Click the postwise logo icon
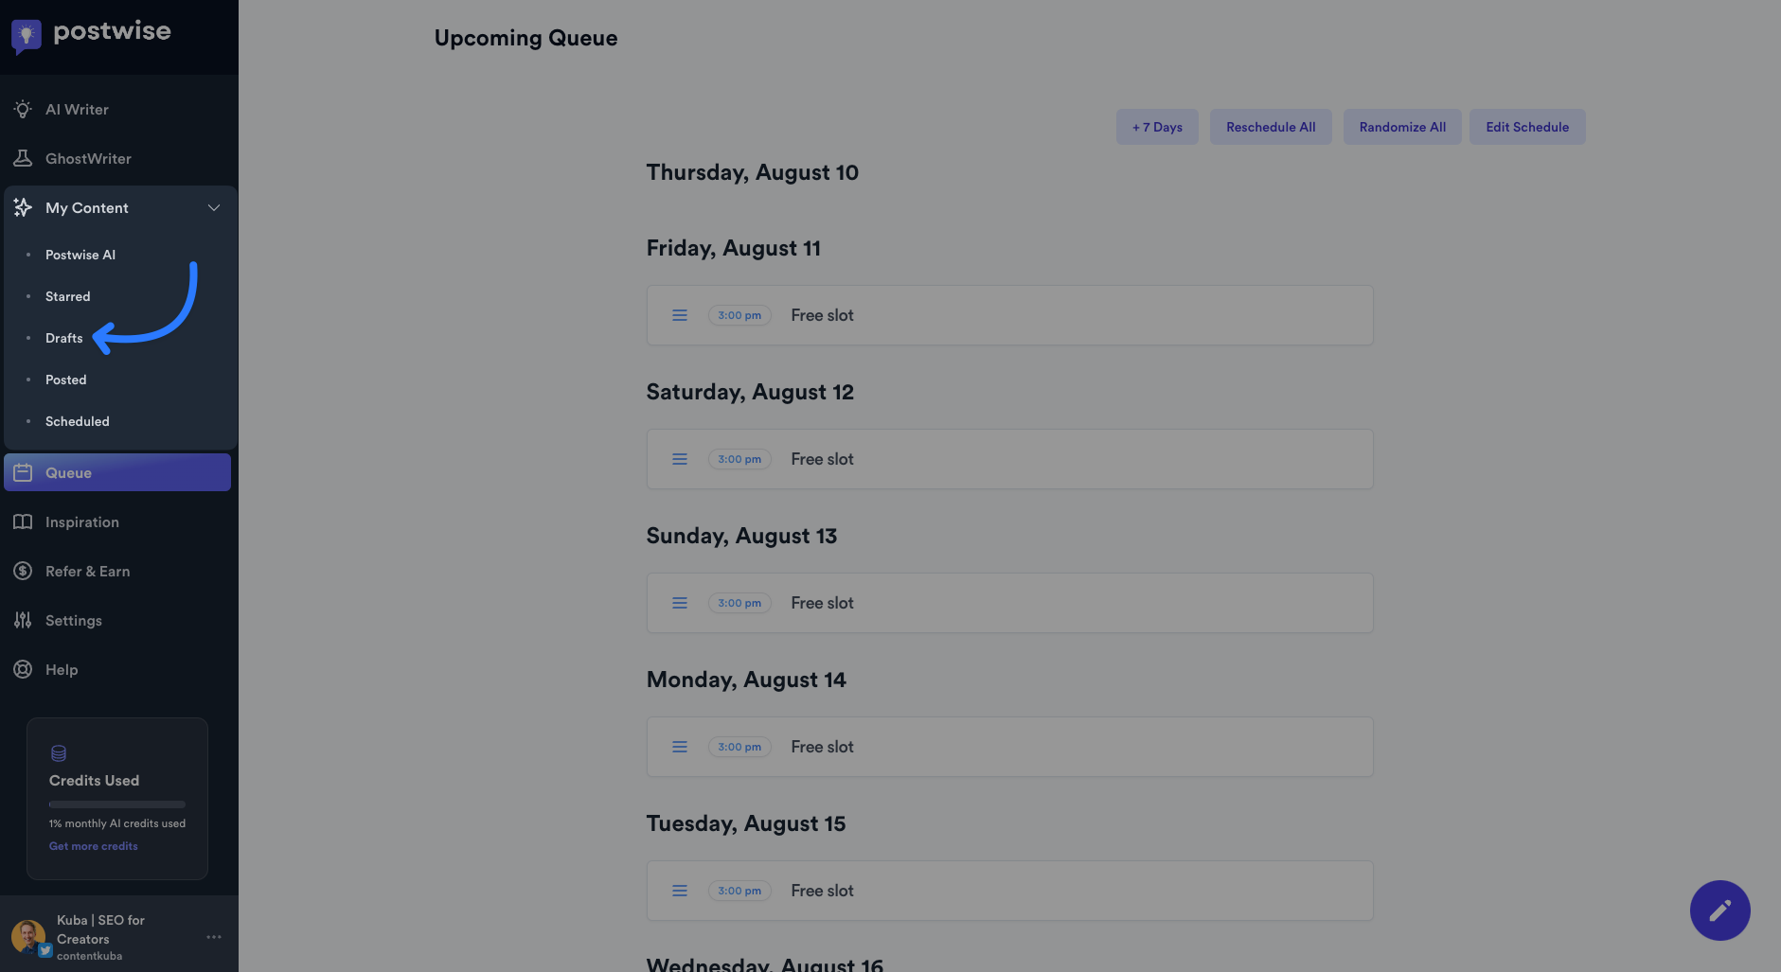1781x972 pixels. click(27, 35)
